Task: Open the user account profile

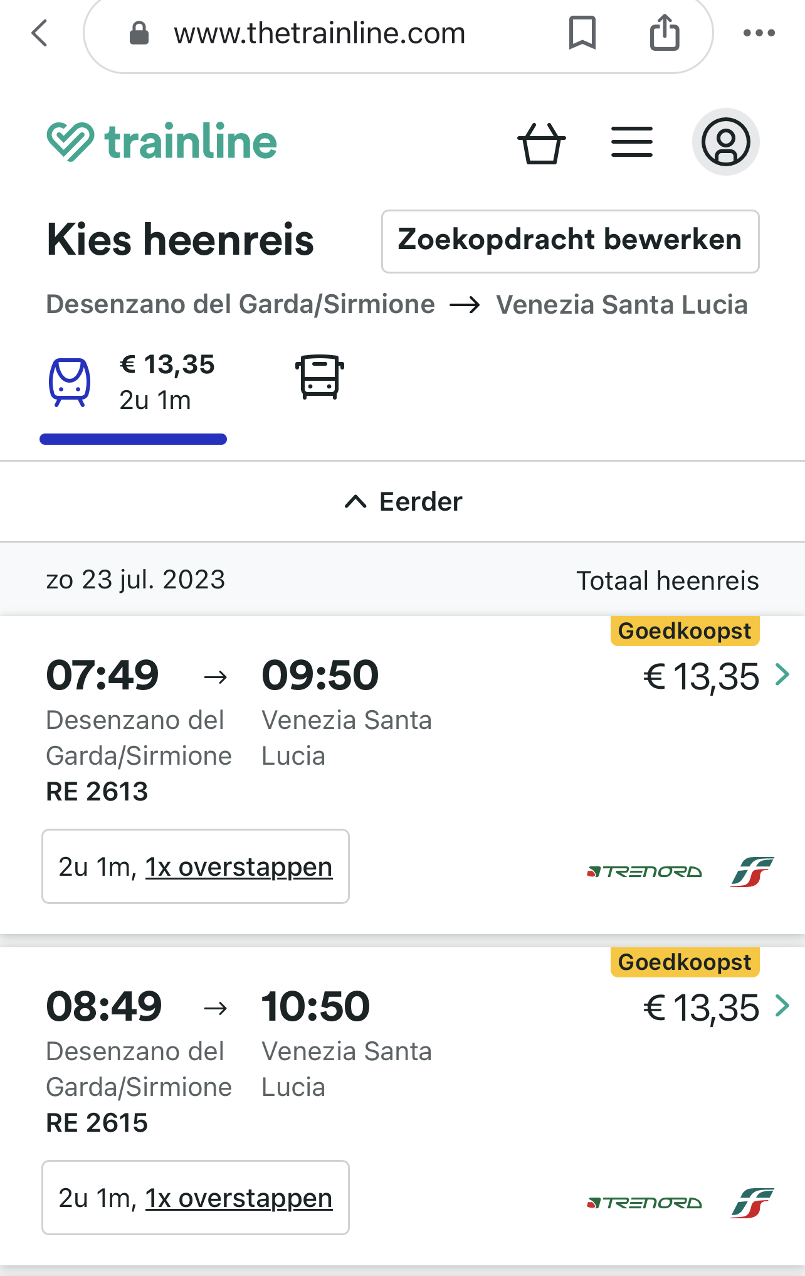Action: tap(725, 142)
